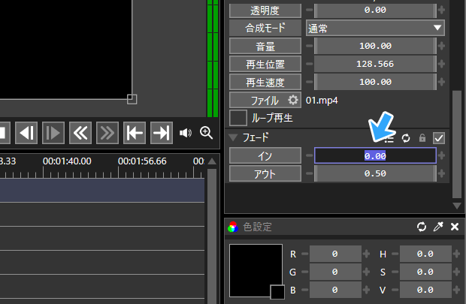
Task: Click the lock icon in フェード header
Action: click(x=422, y=138)
